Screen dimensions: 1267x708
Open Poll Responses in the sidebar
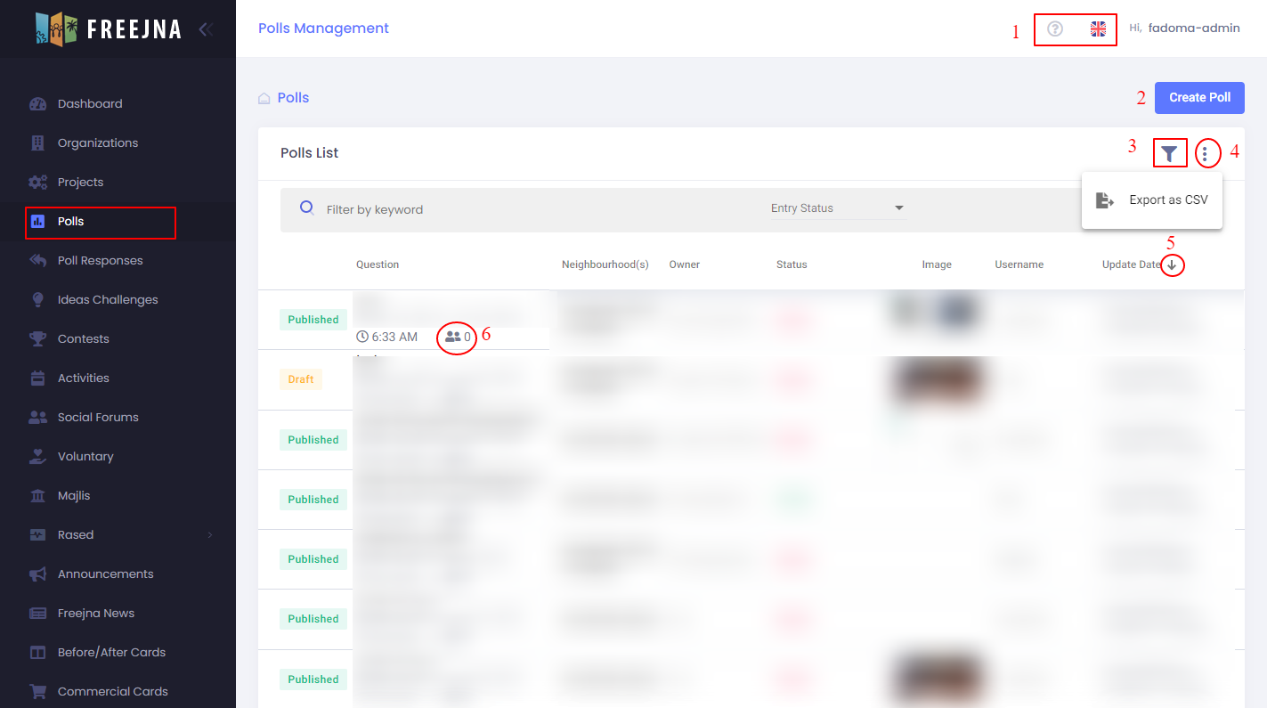[x=100, y=261]
